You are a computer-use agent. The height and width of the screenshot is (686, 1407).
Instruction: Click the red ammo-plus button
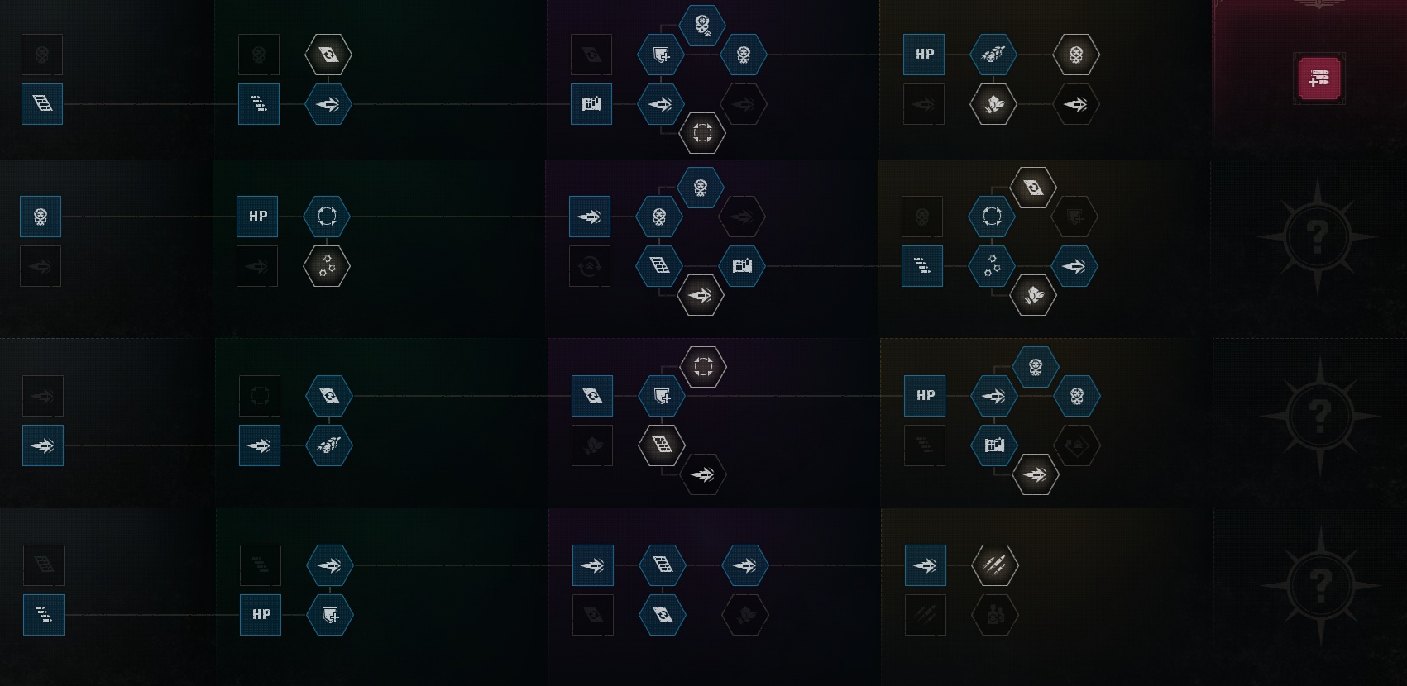coord(1318,79)
